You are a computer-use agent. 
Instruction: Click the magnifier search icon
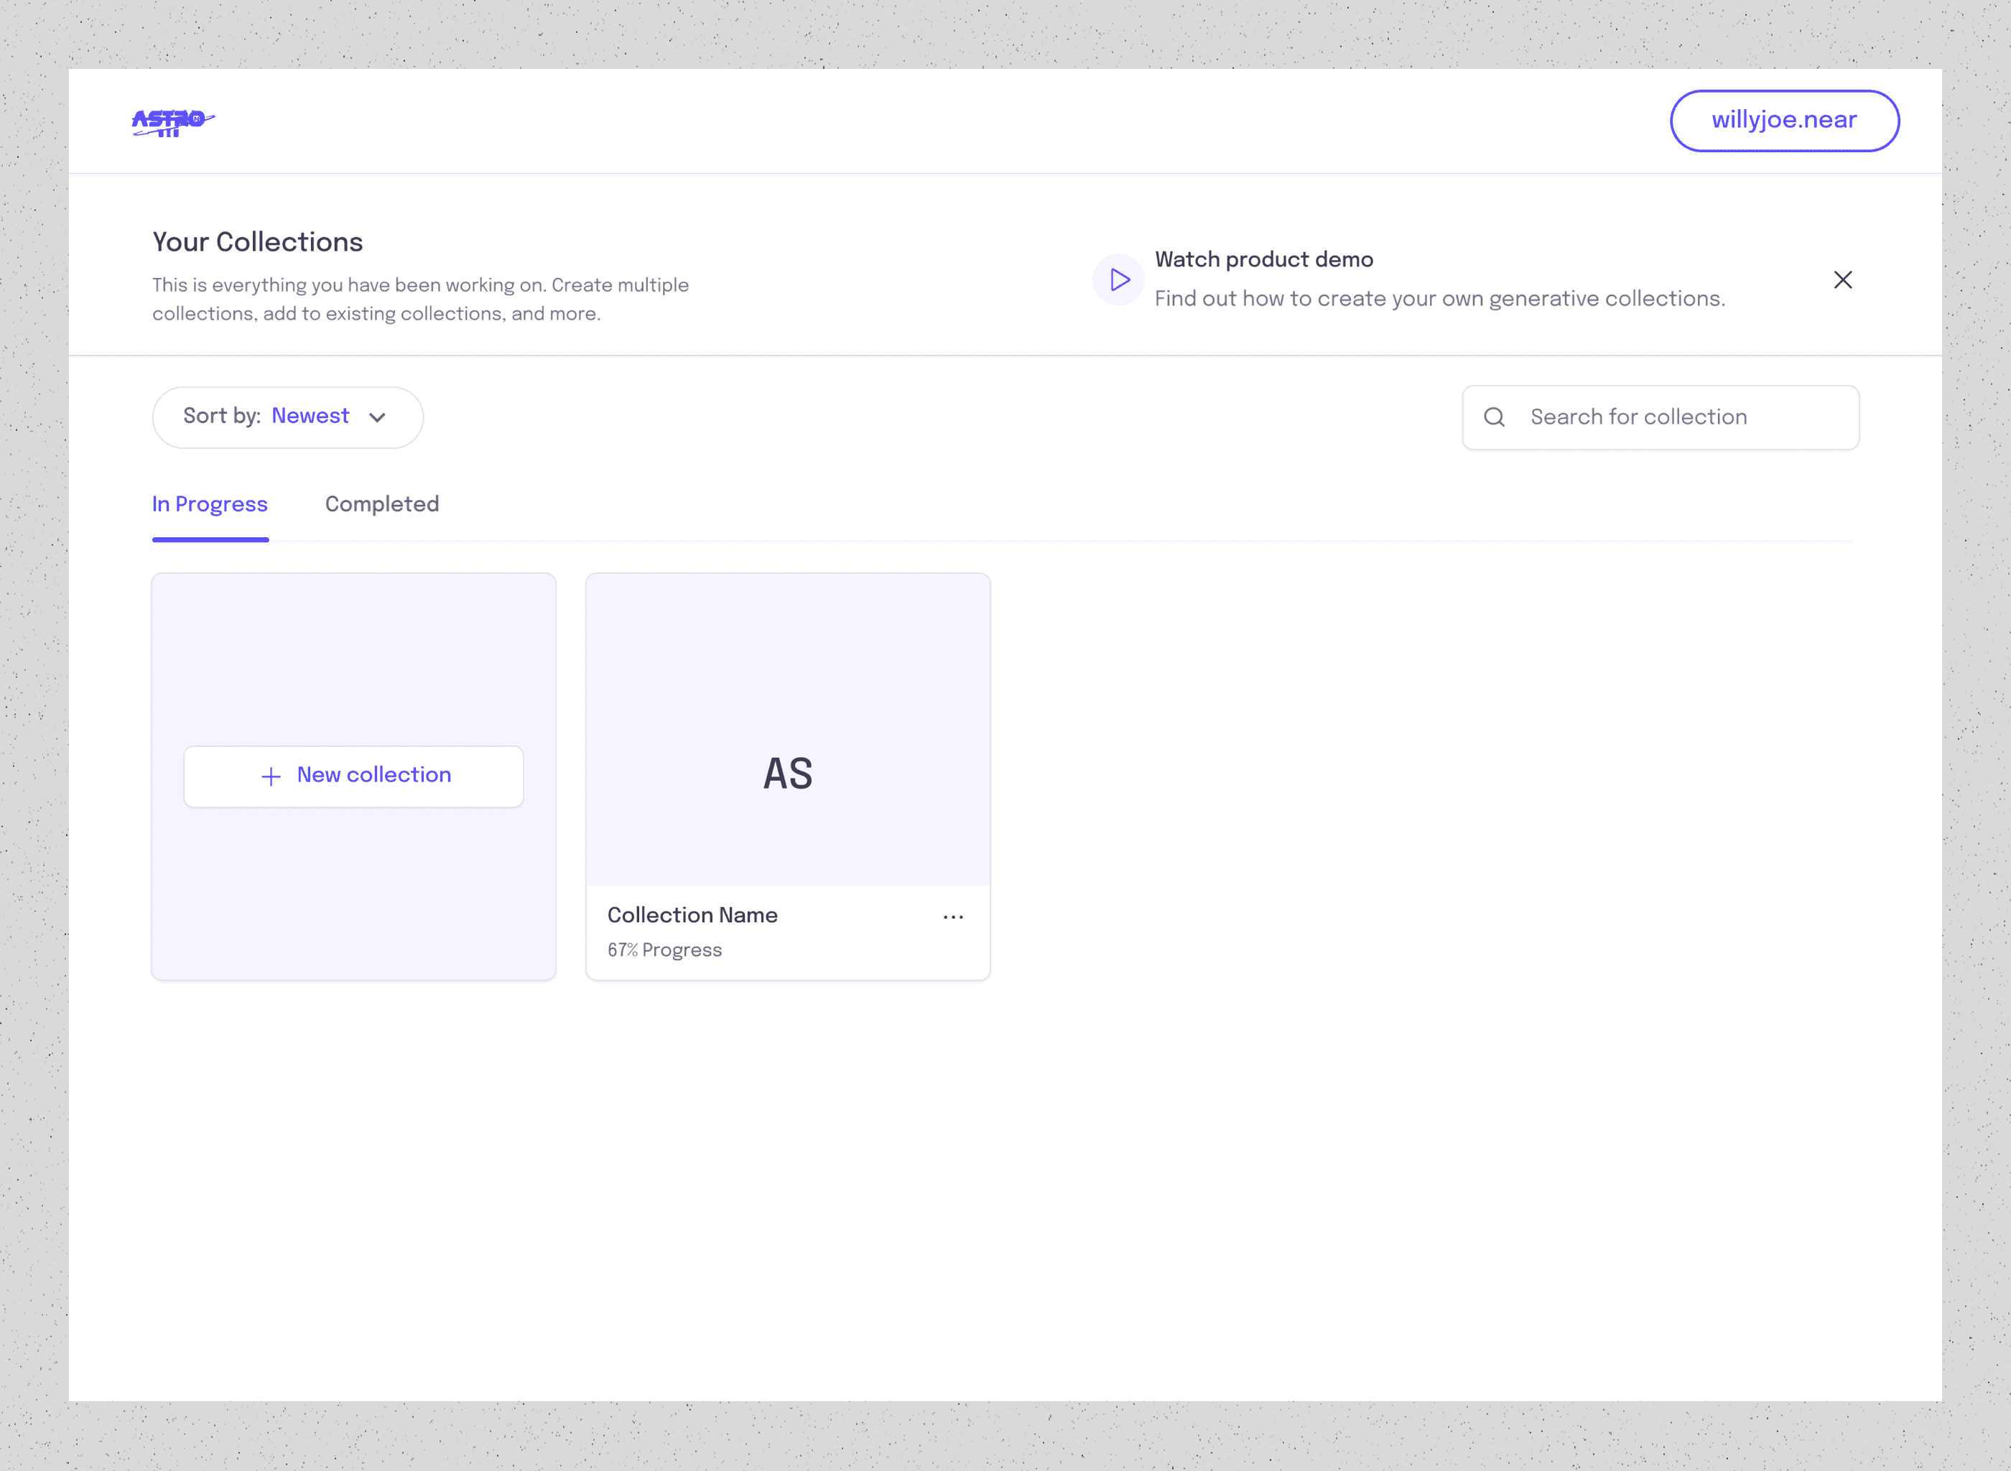pyautogui.click(x=1494, y=417)
